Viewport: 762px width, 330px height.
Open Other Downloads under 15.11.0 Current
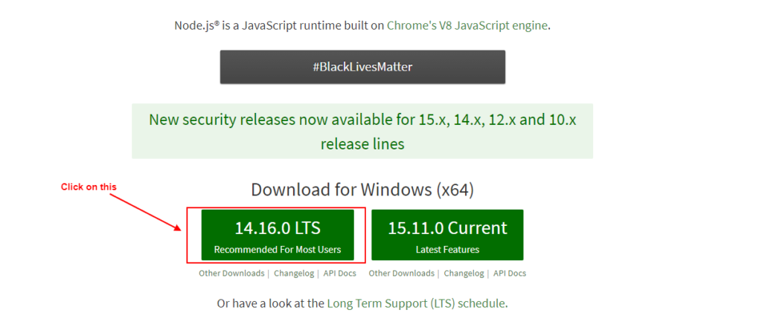tap(401, 274)
